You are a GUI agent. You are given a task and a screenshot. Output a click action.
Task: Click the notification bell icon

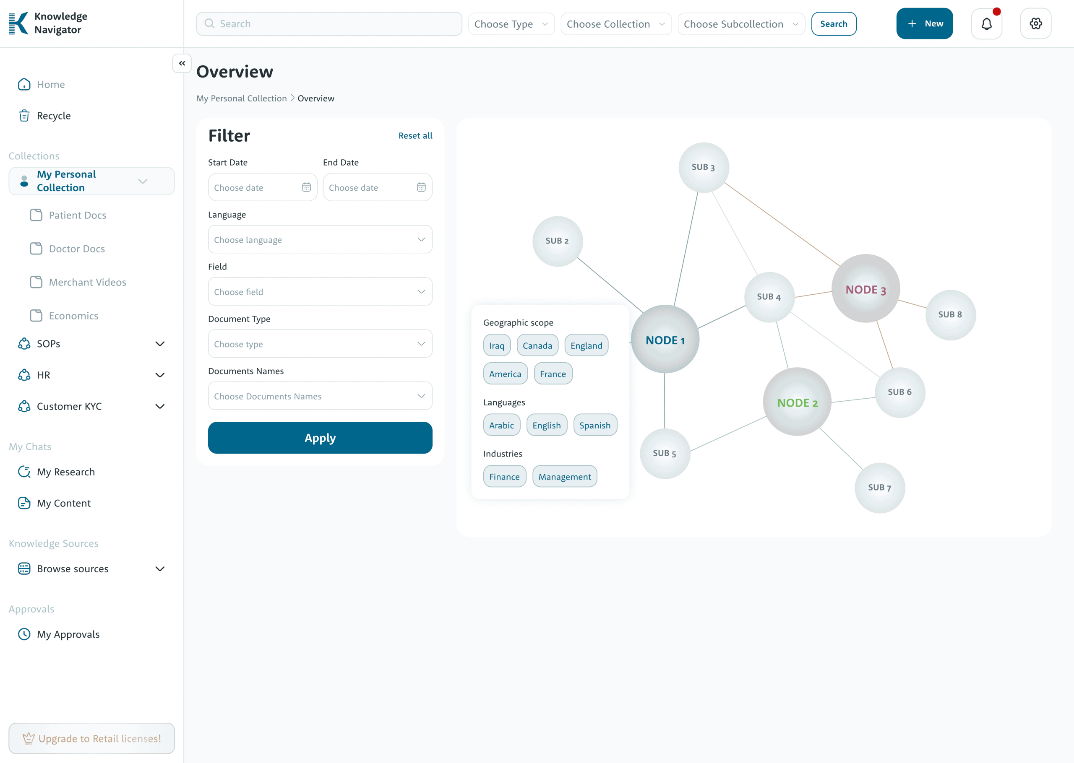pos(986,23)
